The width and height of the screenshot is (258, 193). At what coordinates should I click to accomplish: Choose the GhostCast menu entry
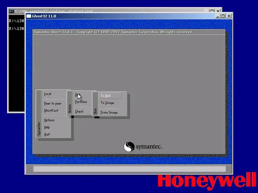point(51,110)
